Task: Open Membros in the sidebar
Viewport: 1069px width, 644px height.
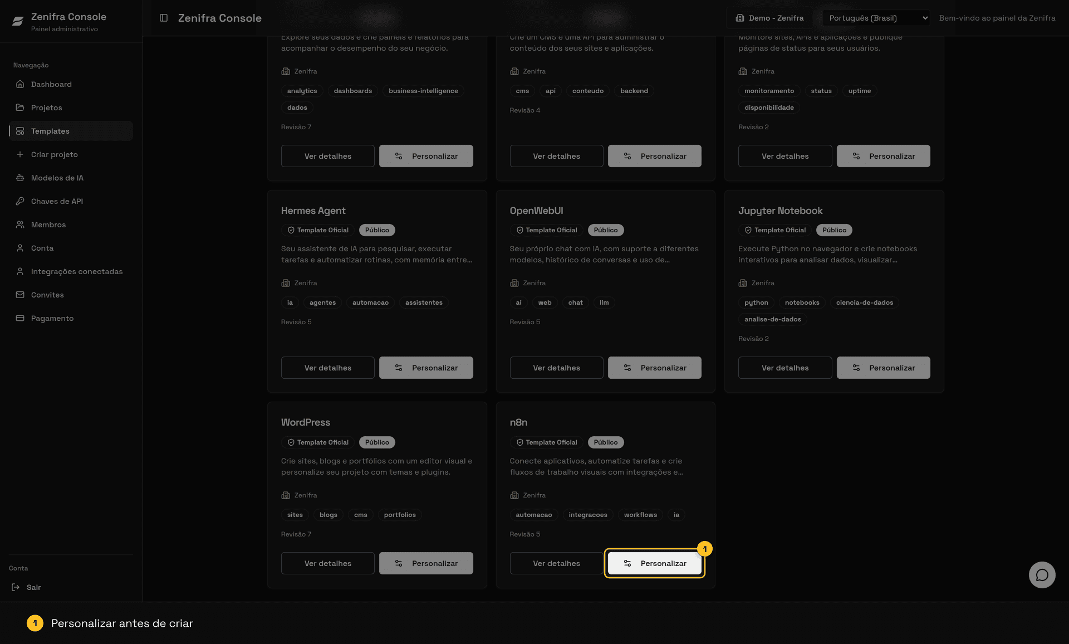Action: pos(71,225)
